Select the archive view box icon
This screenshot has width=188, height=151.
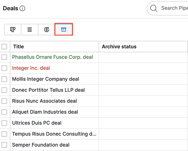[64, 30]
